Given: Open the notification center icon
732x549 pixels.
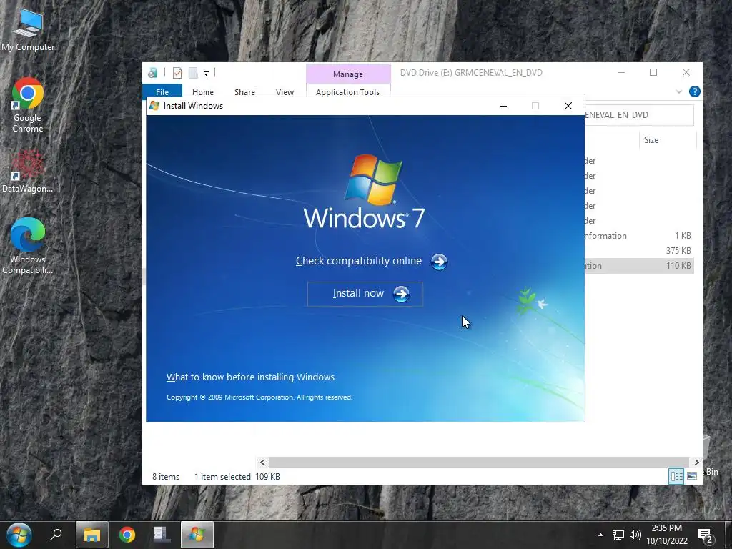Looking at the screenshot, I should point(706,535).
